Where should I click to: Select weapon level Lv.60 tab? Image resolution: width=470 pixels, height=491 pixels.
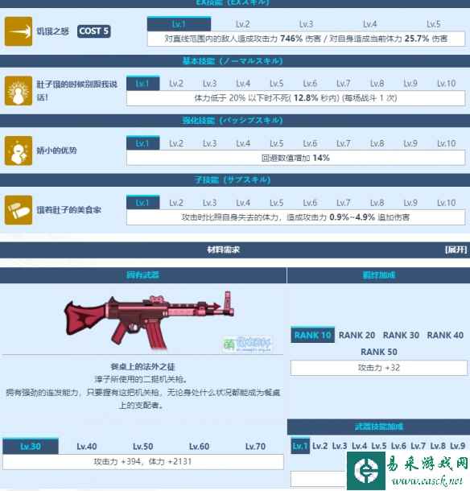(199, 446)
